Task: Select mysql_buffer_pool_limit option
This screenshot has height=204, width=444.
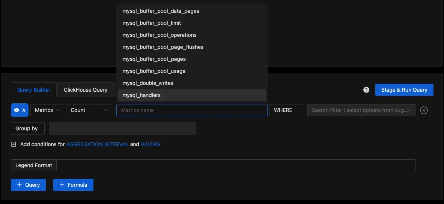Action: pyautogui.click(x=192, y=23)
